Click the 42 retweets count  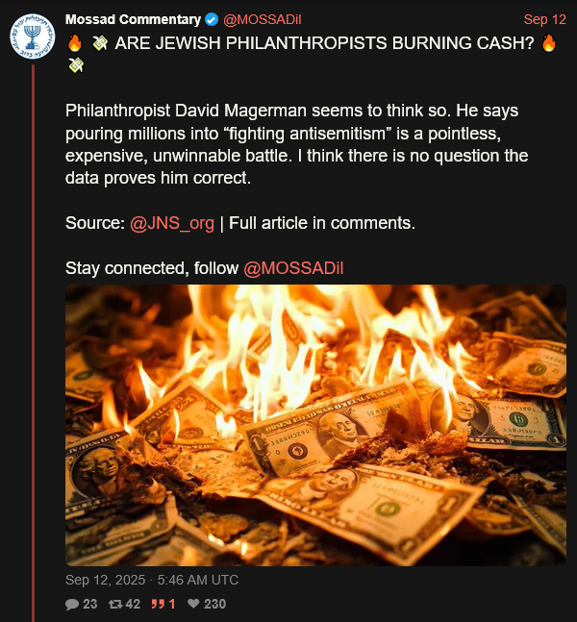pyautogui.click(x=133, y=604)
